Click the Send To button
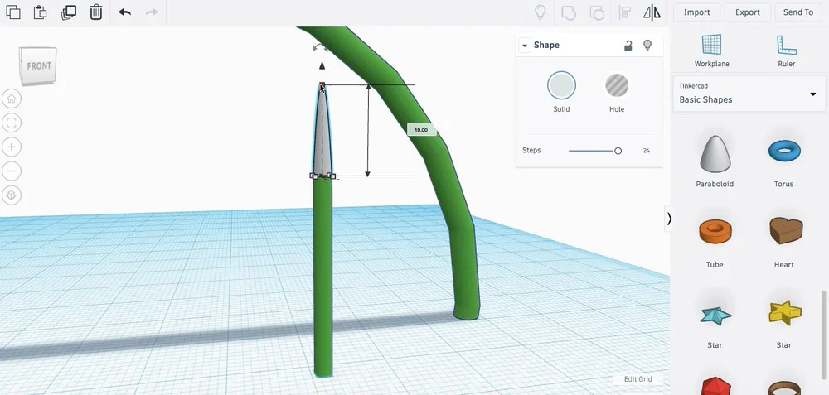Image resolution: width=829 pixels, height=395 pixels. 797,12
